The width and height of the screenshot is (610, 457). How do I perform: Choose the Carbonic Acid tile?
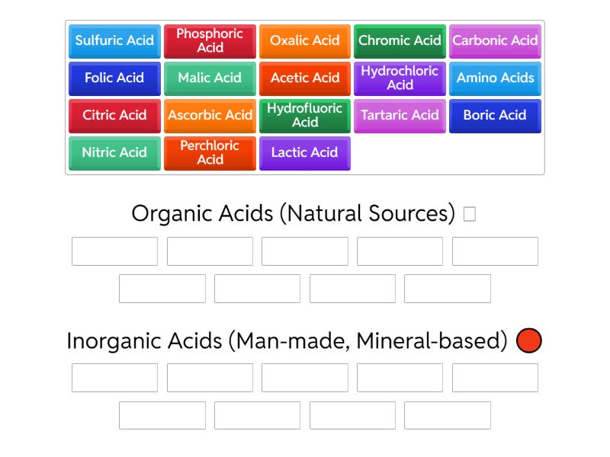[495, 41]
